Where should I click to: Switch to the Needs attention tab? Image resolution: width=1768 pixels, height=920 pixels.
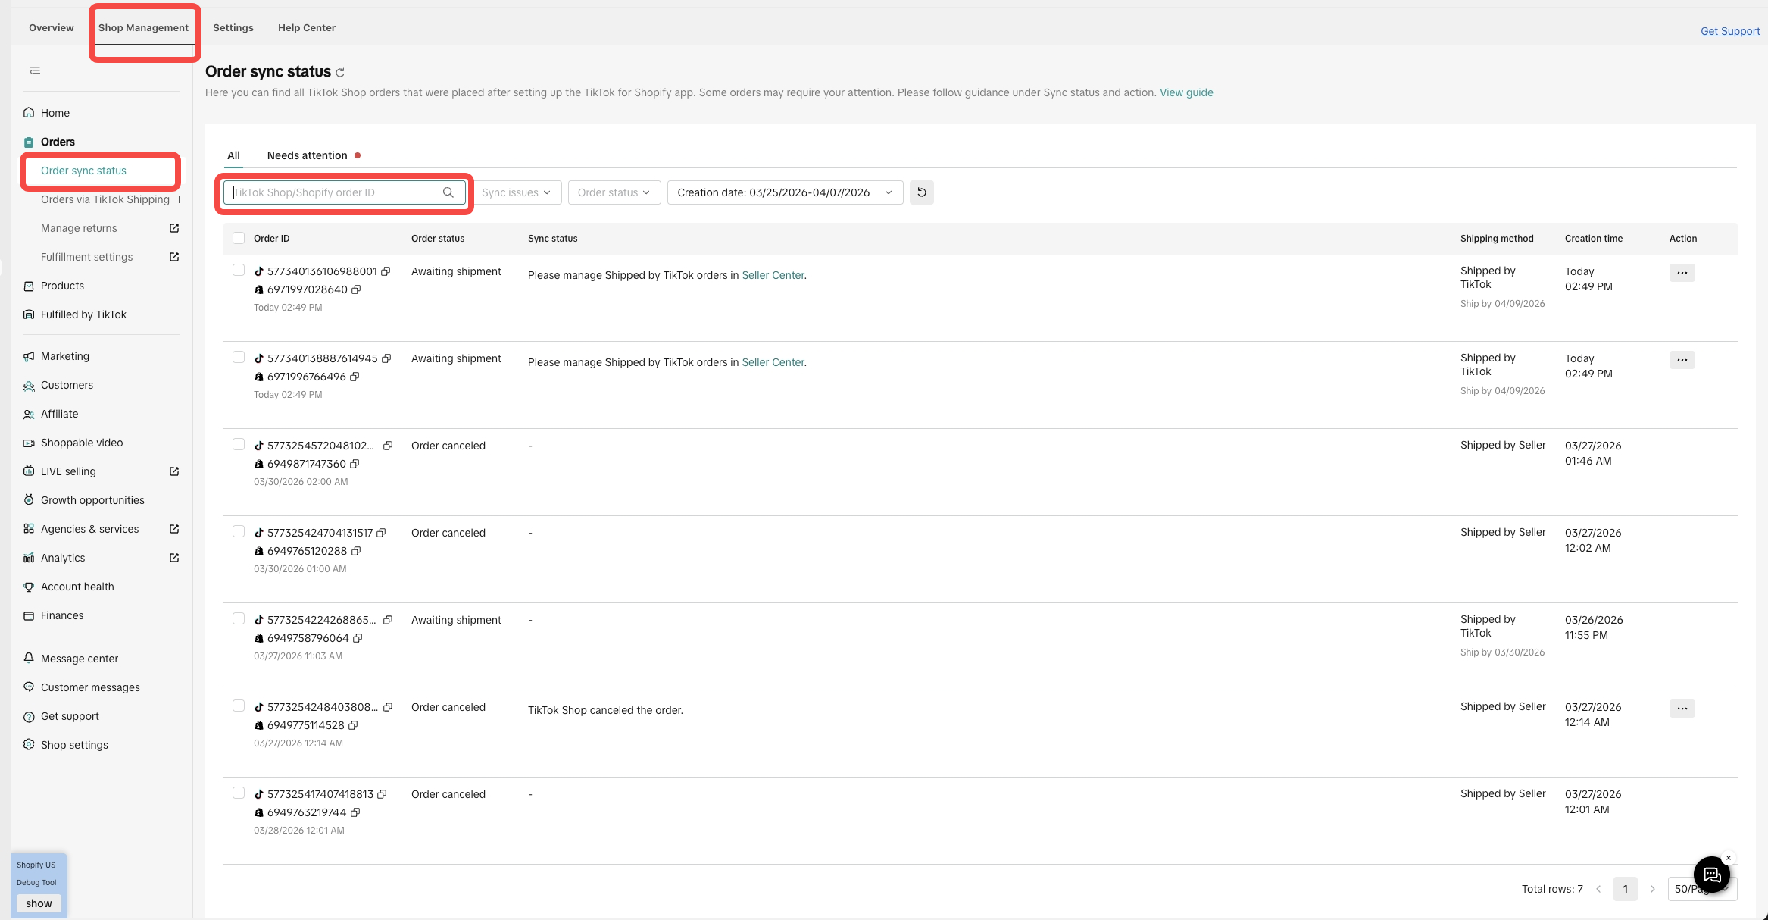(308, 155)
